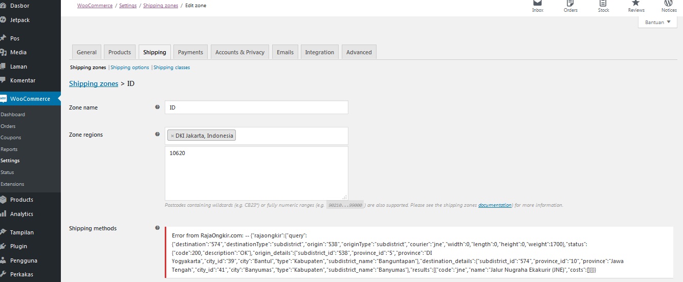This screenshot has width=683, height=282.
Task: Click the Perkakas tools icon
Action: (3, 274)
